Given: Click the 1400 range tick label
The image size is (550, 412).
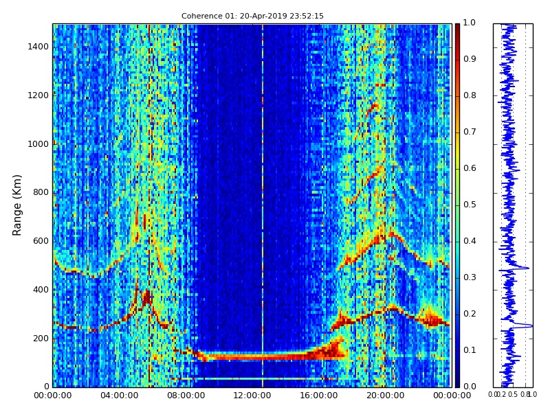Looking at the screenshot, I should [38, 47].
